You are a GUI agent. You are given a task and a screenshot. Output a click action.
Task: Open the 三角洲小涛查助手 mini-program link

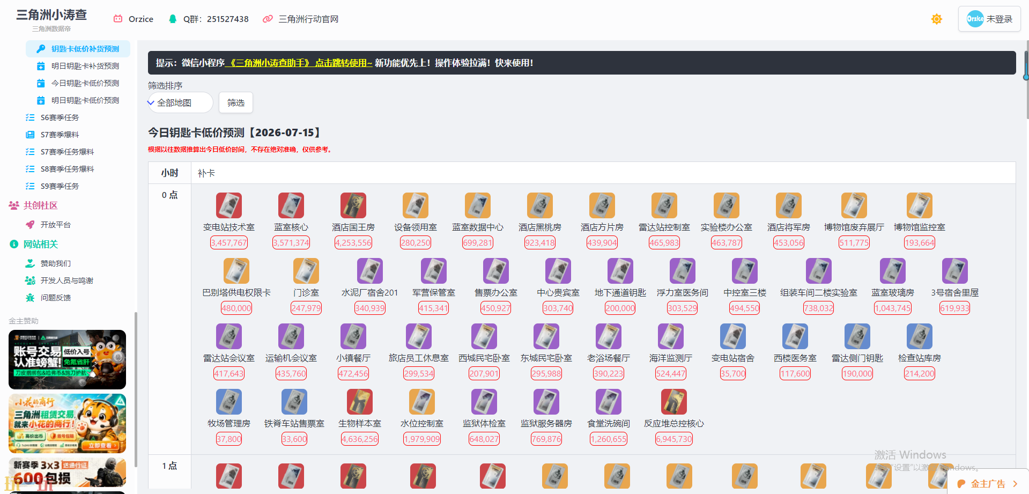299,63
